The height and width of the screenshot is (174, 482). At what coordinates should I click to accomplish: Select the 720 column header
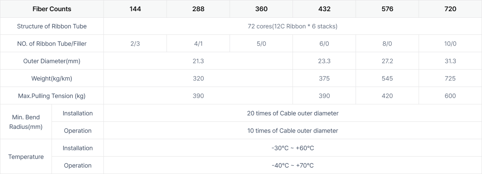450,9
